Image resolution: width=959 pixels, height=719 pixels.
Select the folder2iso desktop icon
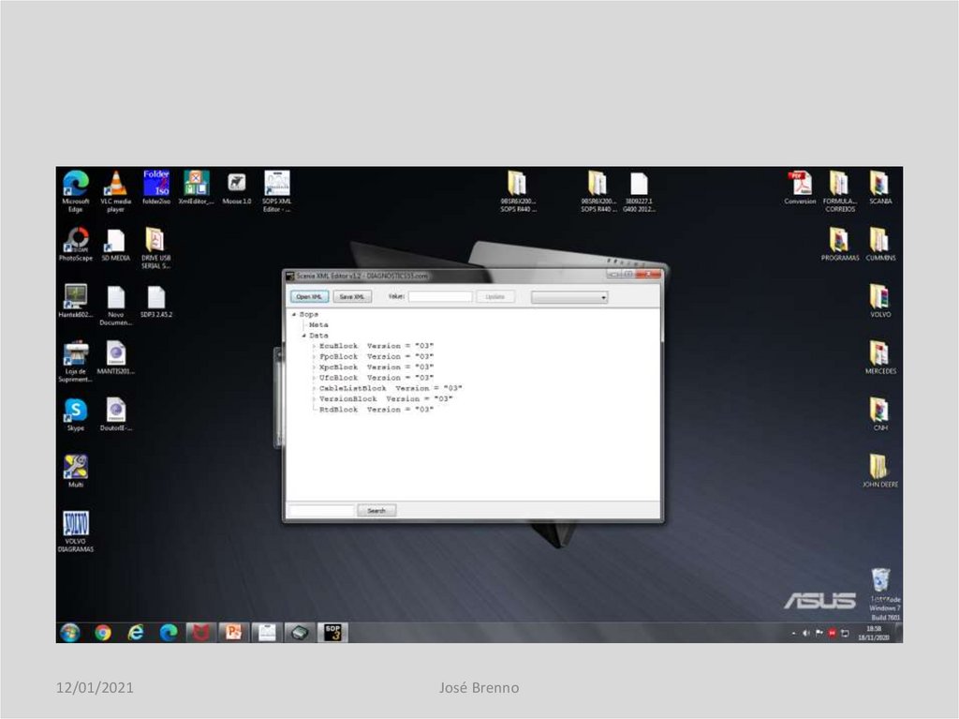(156, 187)
